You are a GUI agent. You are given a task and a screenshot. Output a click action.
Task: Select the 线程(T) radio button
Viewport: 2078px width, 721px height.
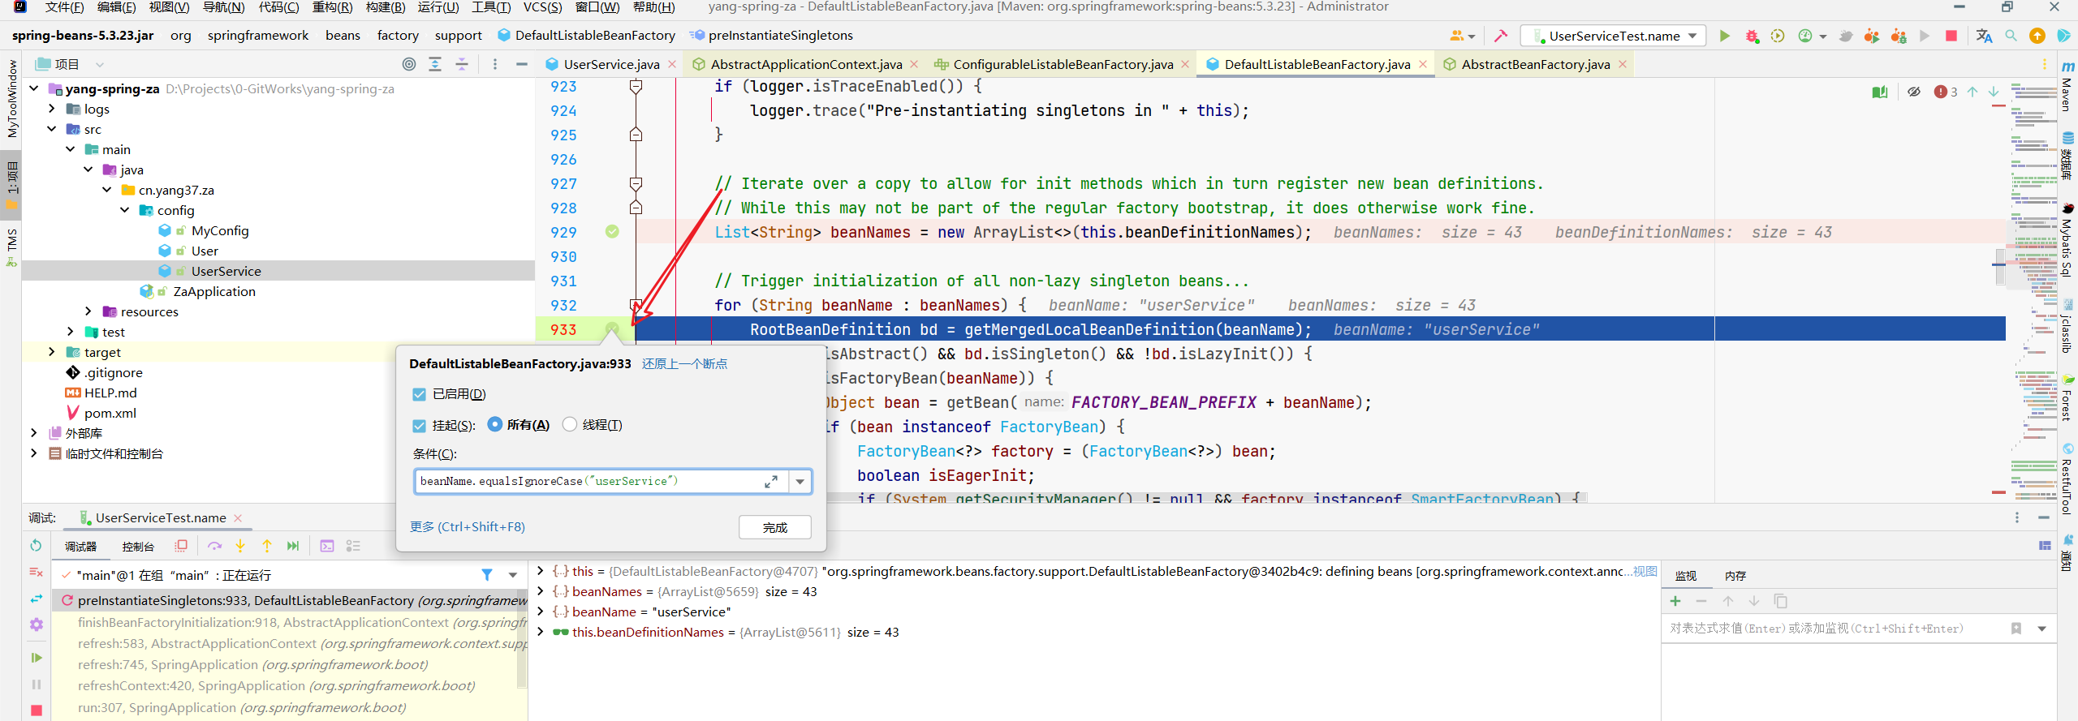click(x=570, y=424)
